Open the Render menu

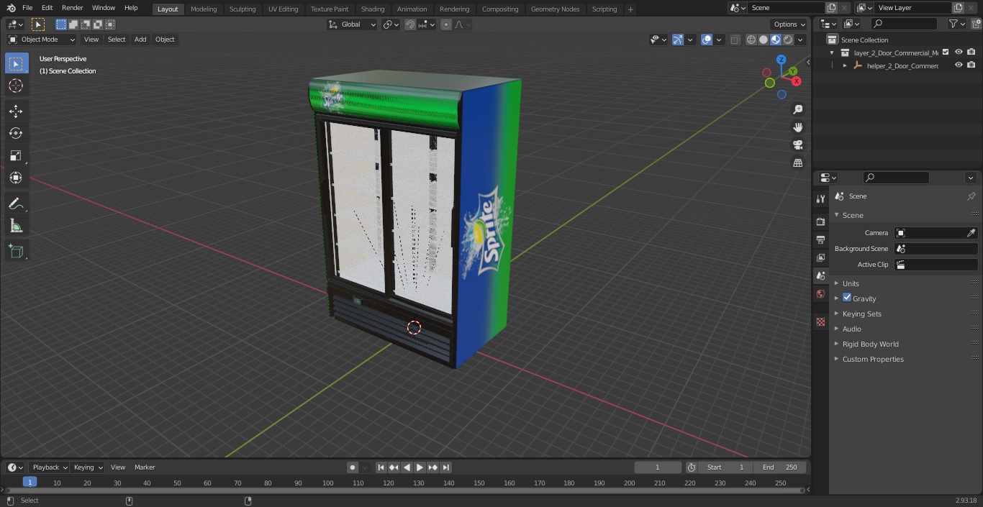(72, 8)
